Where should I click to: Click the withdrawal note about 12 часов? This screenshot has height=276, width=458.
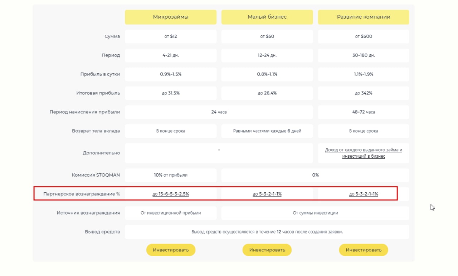coord(267,232)
